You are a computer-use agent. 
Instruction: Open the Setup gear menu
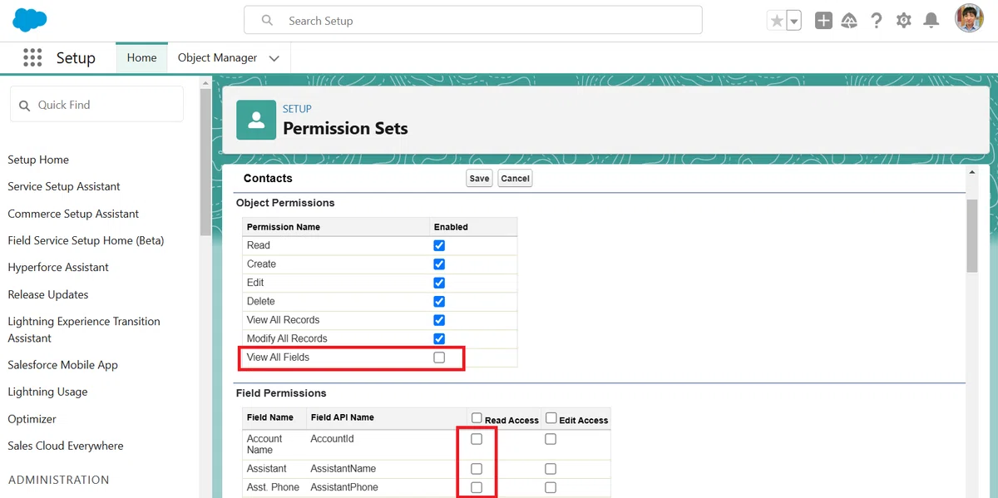(x=904, y=21)
